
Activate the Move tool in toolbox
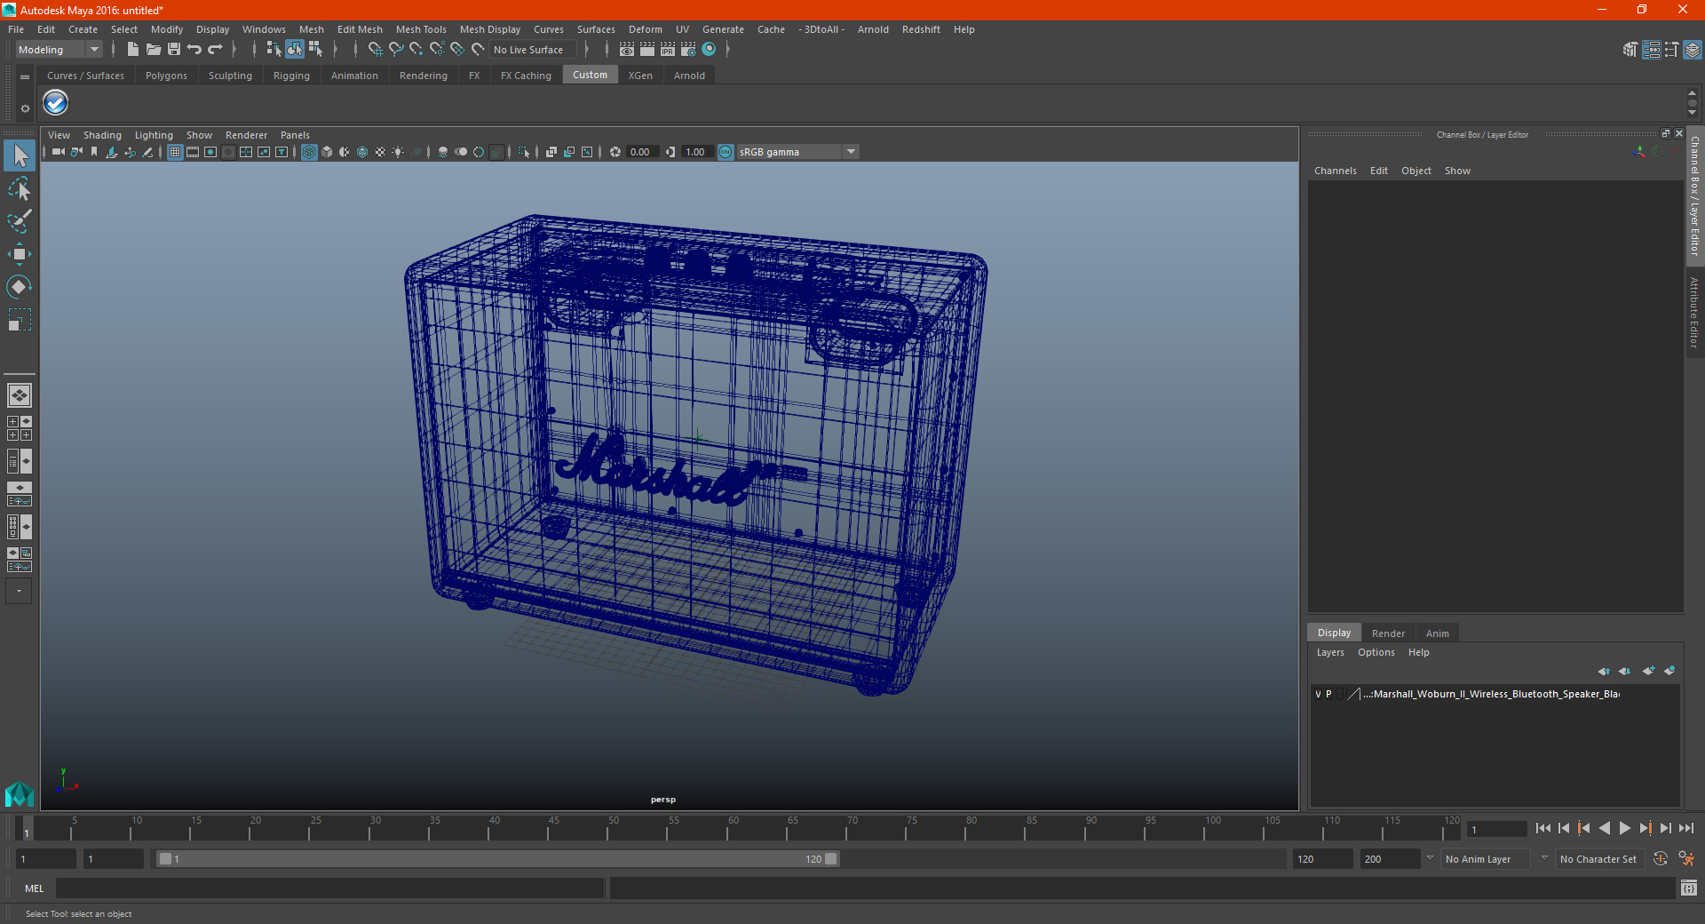20,254
